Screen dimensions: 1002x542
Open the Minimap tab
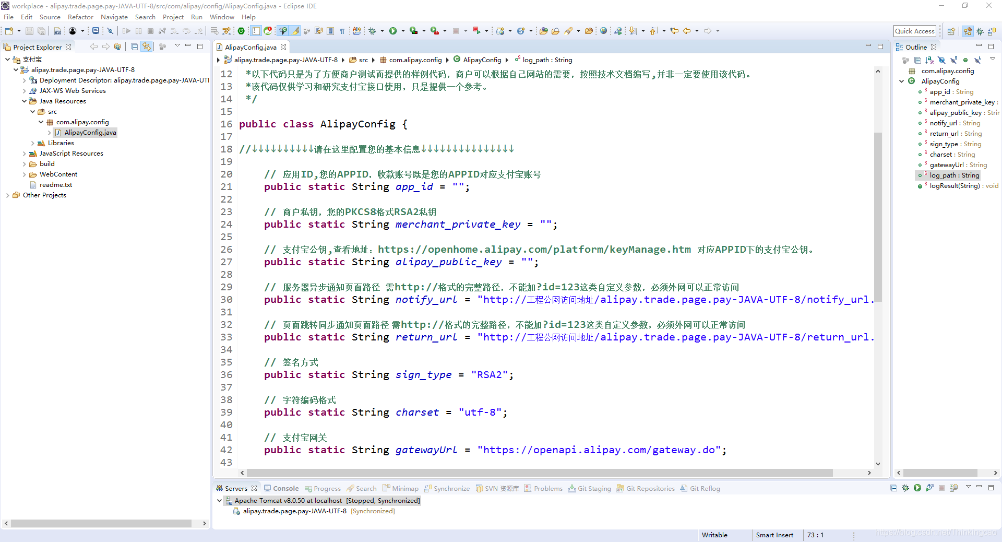coord(400,488)
